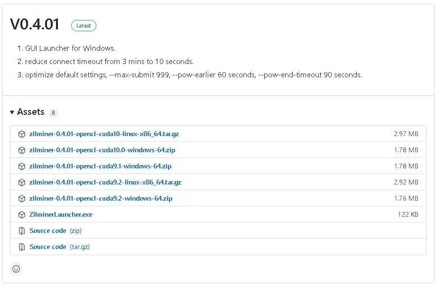Download zilminer-0.4.01-opencl-cuda10-linux-x86_64.tar.gz

pos(104,134)
